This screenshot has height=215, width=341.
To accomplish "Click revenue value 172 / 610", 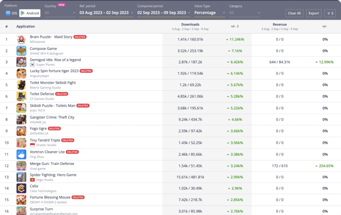I will pyautogui.click(x=279, y=166).
